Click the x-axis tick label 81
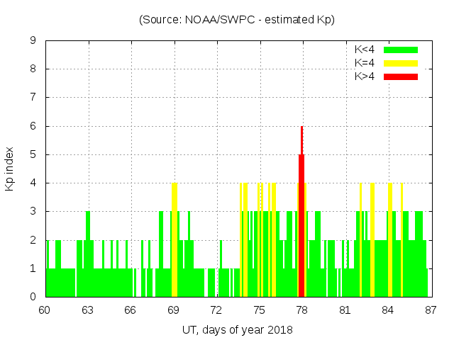Viewport: 454px width, 340px height. click(345, 310)
